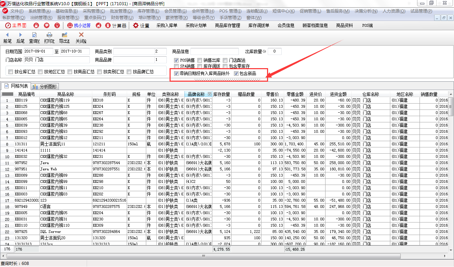
Task: Click the 出库数量 quantity field
Action: tap(275, 51)
